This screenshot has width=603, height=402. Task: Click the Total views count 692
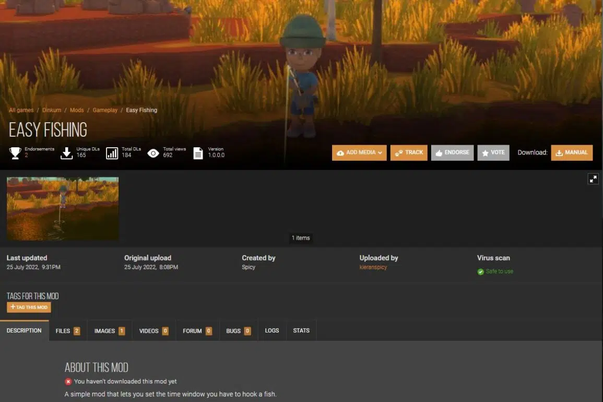[168, 155]
